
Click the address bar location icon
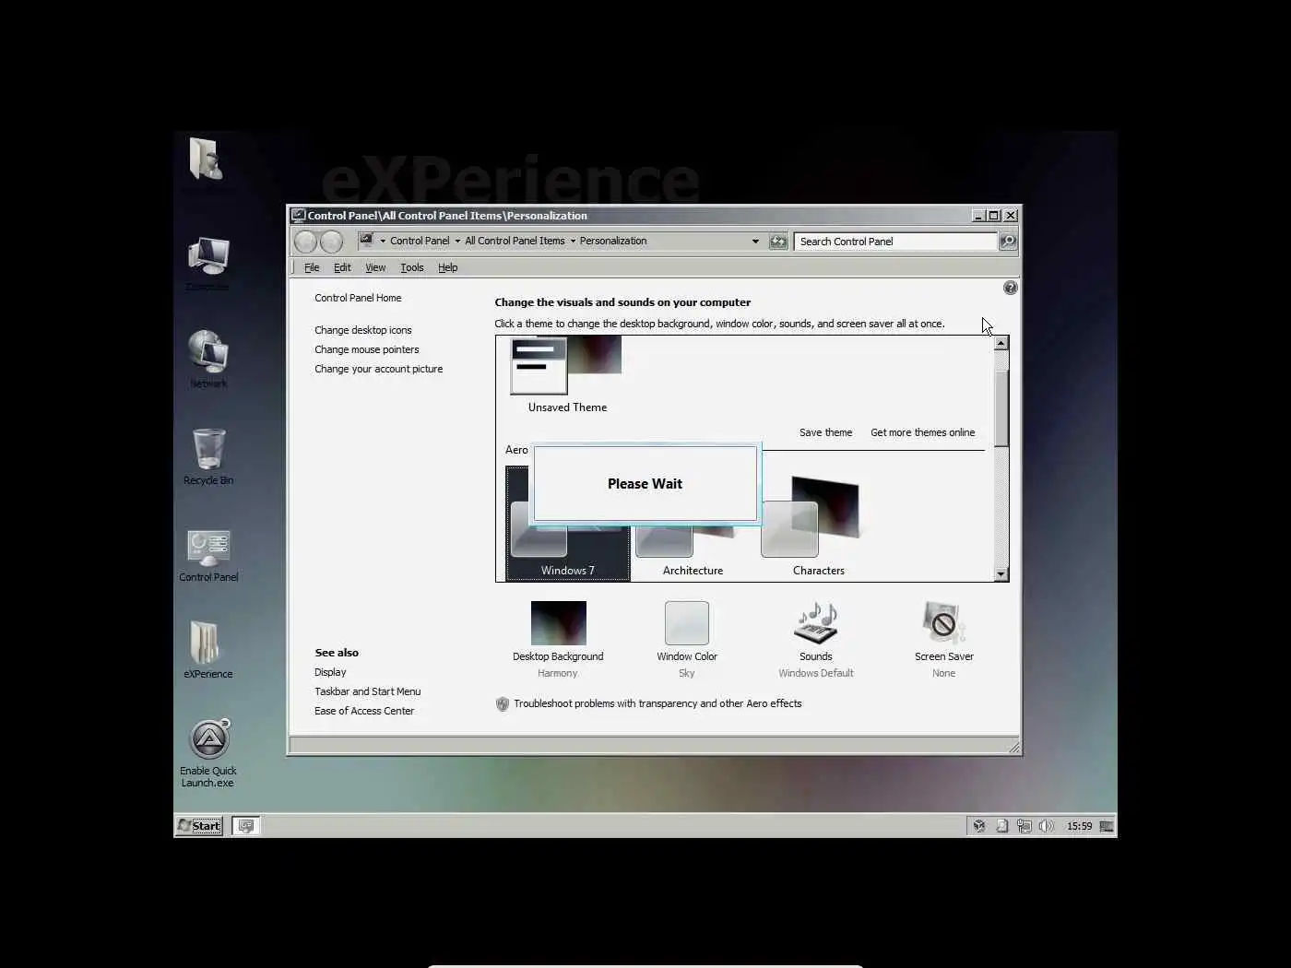click(x=366, y=241)
